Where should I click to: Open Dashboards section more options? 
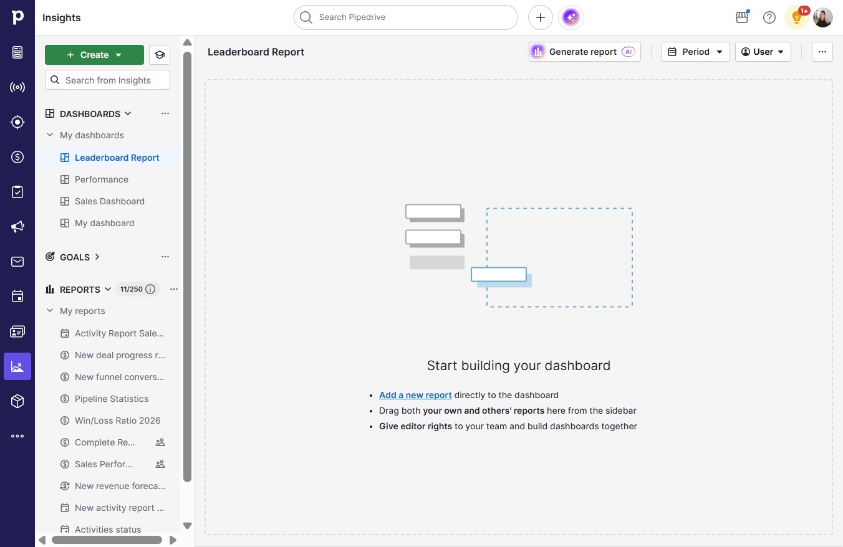pos(165,113)
